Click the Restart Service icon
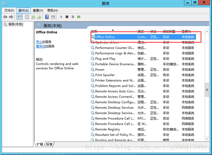This screenshot has height=155, width=212. coord(79,17)
